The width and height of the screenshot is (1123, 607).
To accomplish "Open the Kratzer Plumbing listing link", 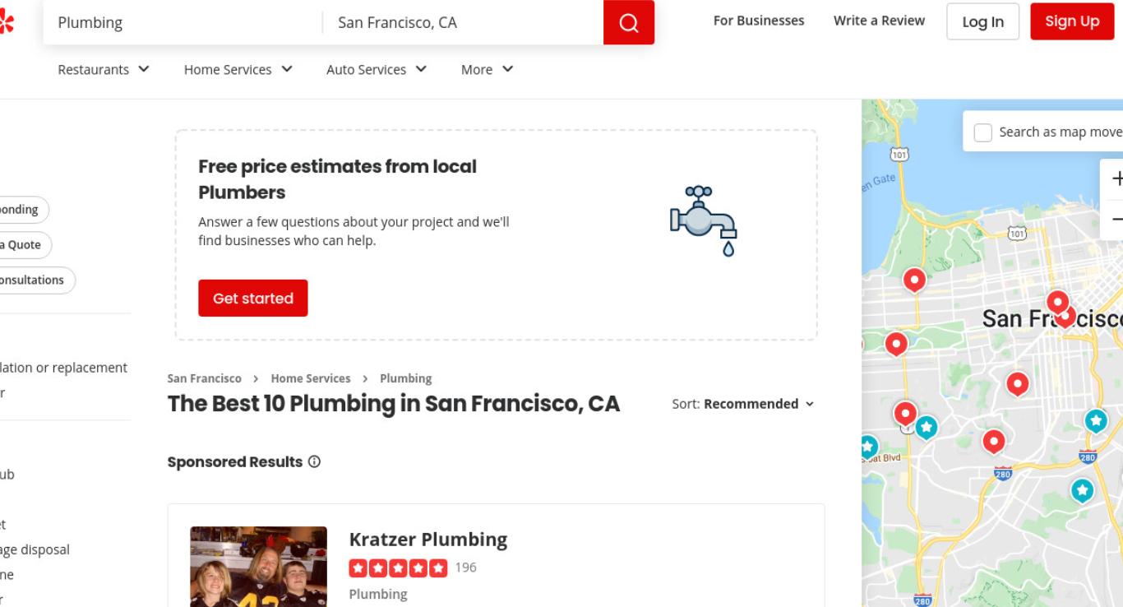I will 428,540.
